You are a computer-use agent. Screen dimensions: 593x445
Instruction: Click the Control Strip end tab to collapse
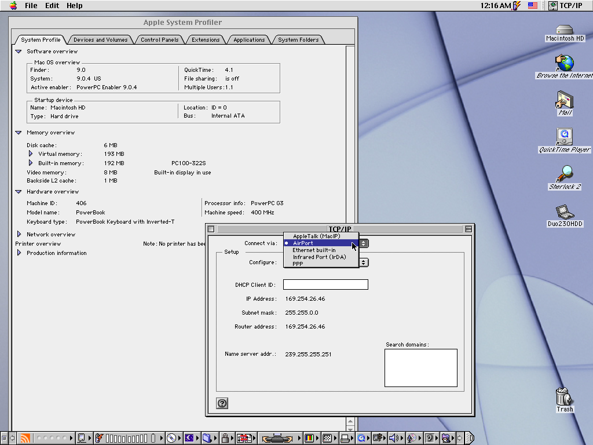tap(470, 438)
